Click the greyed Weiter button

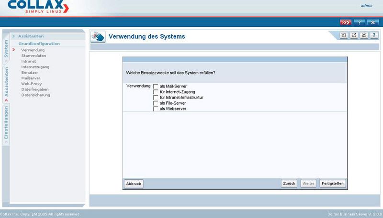(308, 184)
